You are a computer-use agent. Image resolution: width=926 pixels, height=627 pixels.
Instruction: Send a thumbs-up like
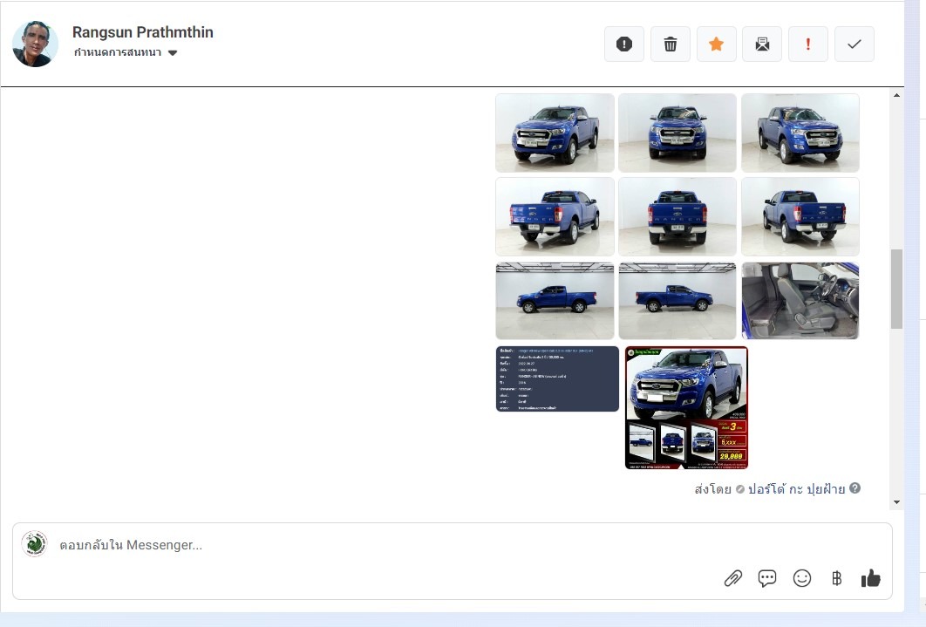click(870, 578)
